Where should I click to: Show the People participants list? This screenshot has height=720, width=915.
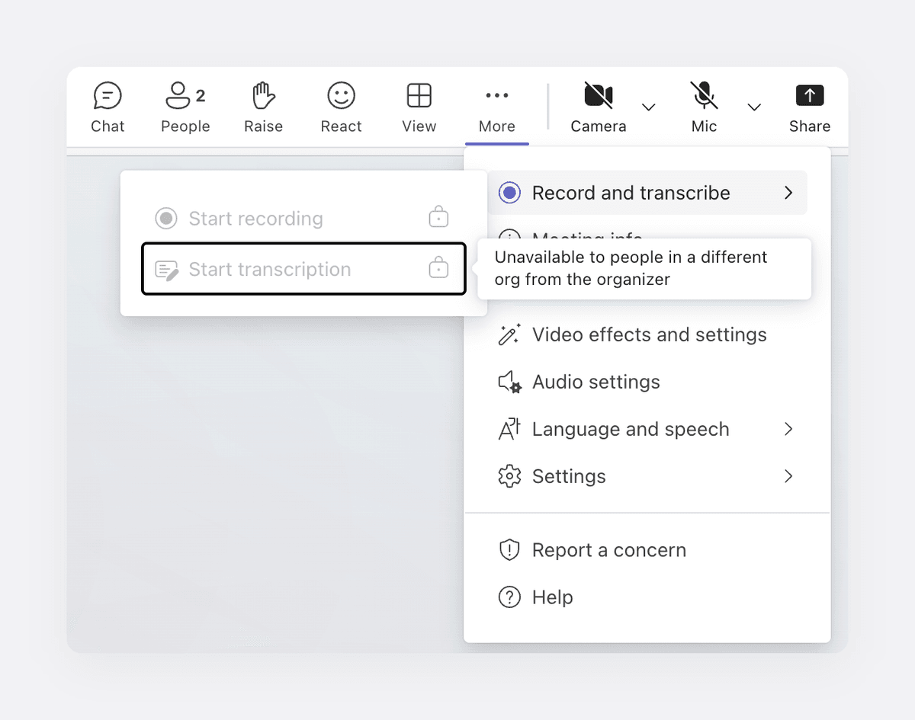click(x=185, y=108)
